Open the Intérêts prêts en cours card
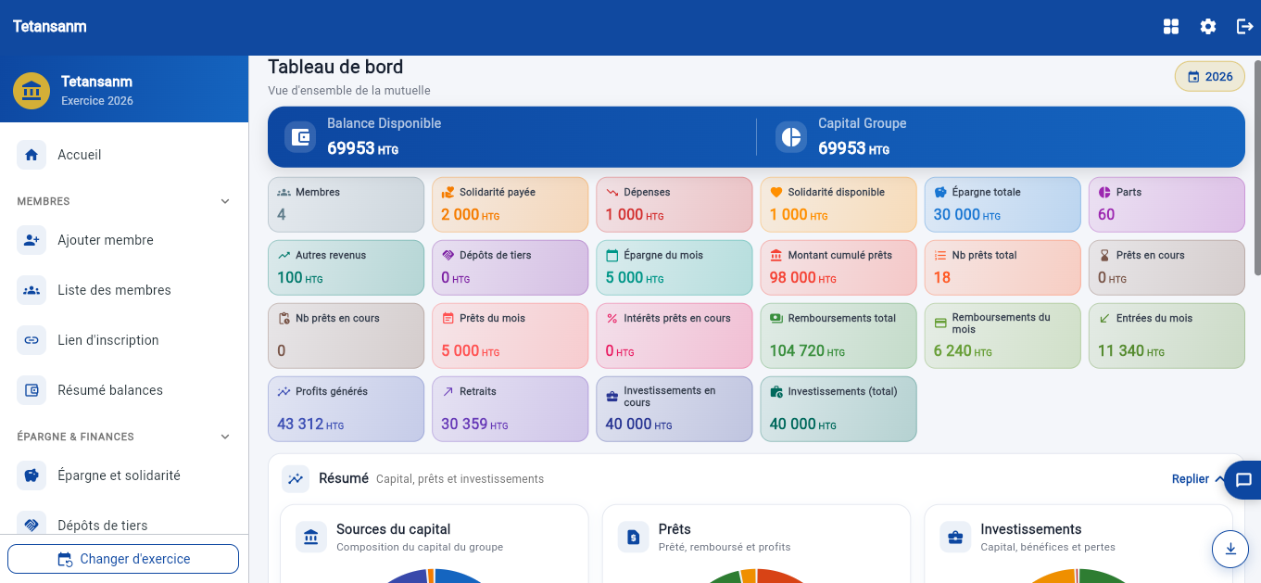Viewport: 1261px width, 583px height. click(675, 336)
